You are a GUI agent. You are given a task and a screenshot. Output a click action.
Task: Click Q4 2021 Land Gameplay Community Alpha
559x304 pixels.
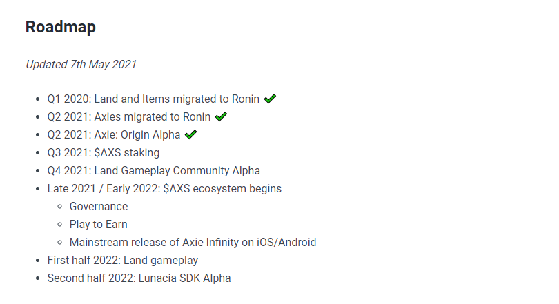tap(154, 170)
